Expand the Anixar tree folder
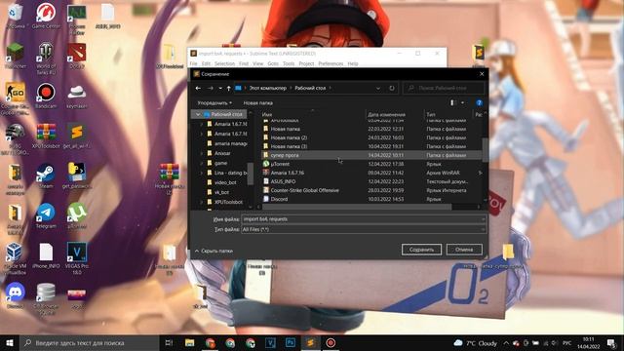The height and width of the screenshot is (351, 624). click(202, 153)
